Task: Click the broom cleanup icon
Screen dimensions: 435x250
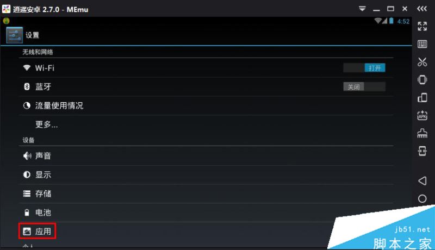Action: click(x=422, y=133)
